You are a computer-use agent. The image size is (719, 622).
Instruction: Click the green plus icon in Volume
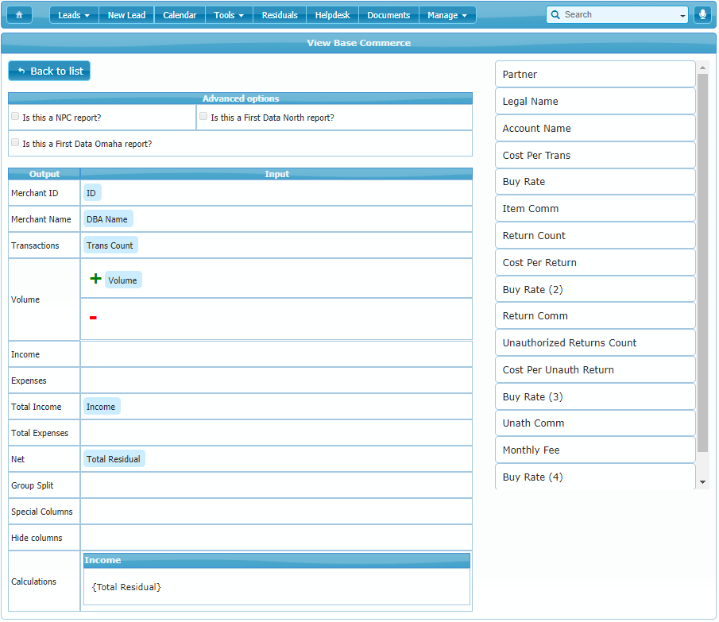click(95, 279)
